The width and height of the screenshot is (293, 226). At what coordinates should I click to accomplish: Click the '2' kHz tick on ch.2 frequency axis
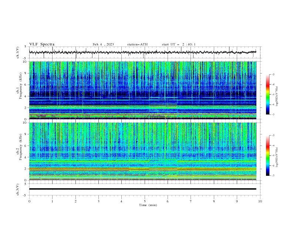tap(26, 169)
